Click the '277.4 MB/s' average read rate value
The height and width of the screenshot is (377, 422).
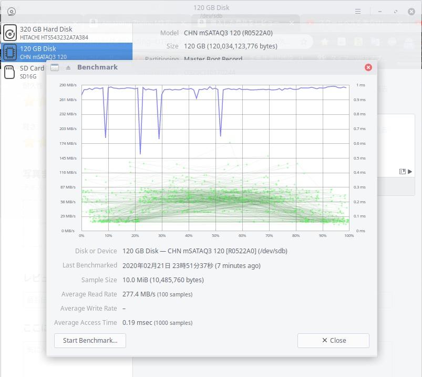coord(139,294)
